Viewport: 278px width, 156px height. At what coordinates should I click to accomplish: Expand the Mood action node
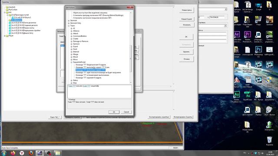tap(71, 57)
